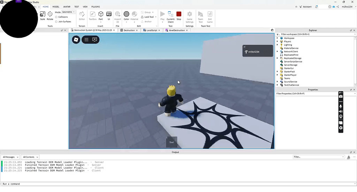
Task: Open the VoxelDestruction tab
Action: tap(177, 30)
